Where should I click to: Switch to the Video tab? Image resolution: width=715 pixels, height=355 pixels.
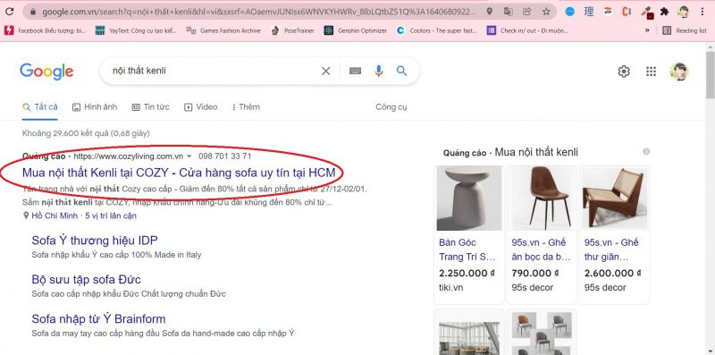click(x=200, y=106)
